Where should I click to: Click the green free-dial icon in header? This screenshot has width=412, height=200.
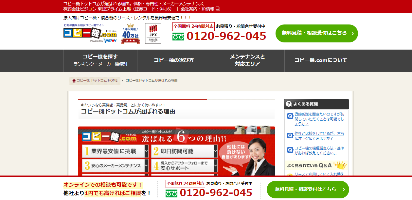178,37
